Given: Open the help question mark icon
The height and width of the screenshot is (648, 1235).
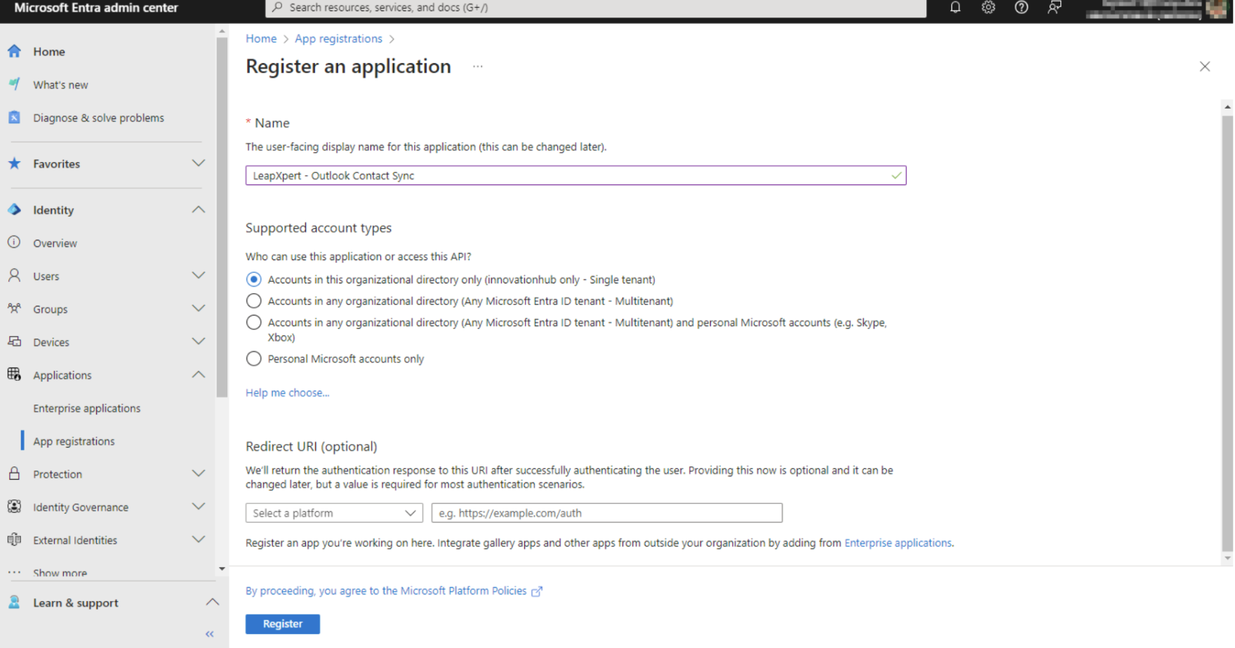Looking at the screenshot, I should tap(1021, 8).
